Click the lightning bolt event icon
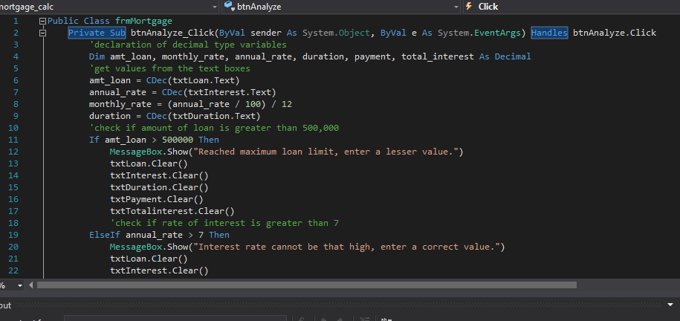Screen dimensions: 680x321 coord(469,6)
